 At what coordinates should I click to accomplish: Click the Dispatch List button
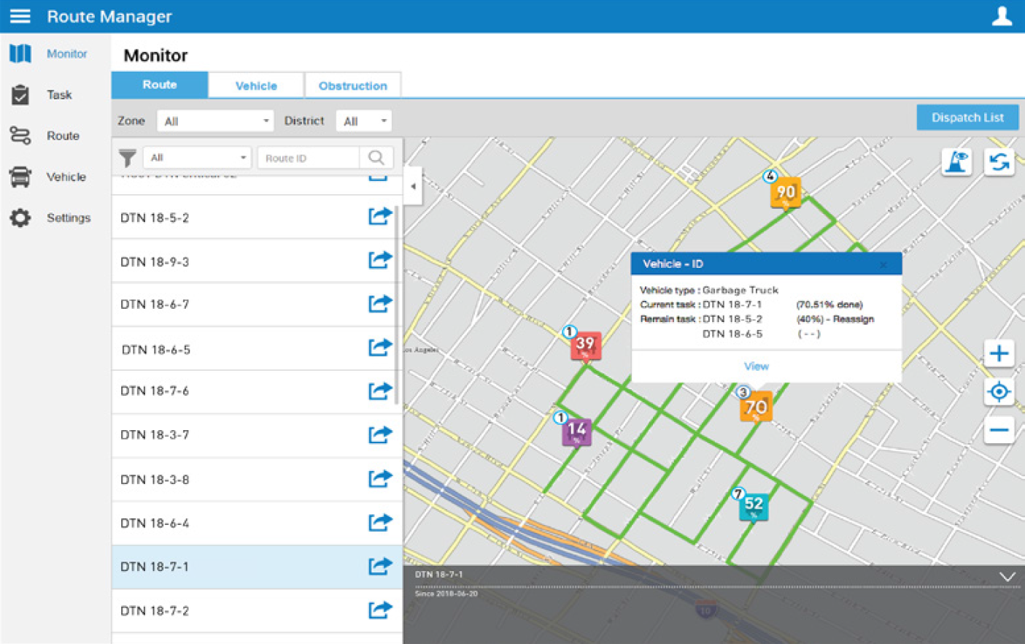[967, 118]
